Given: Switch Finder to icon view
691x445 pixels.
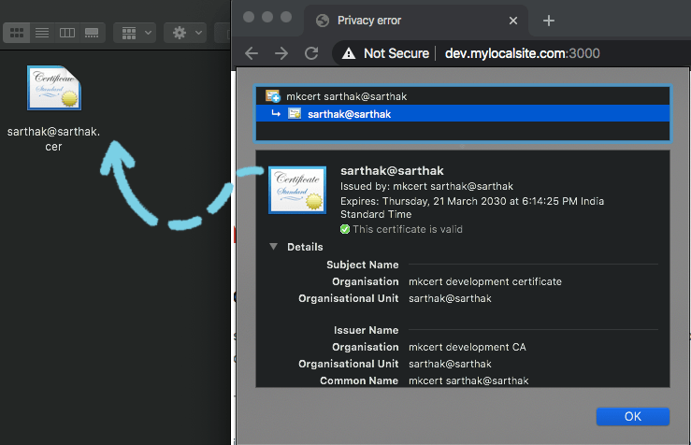Looking at the screenshot, I should tap(17, 33).
